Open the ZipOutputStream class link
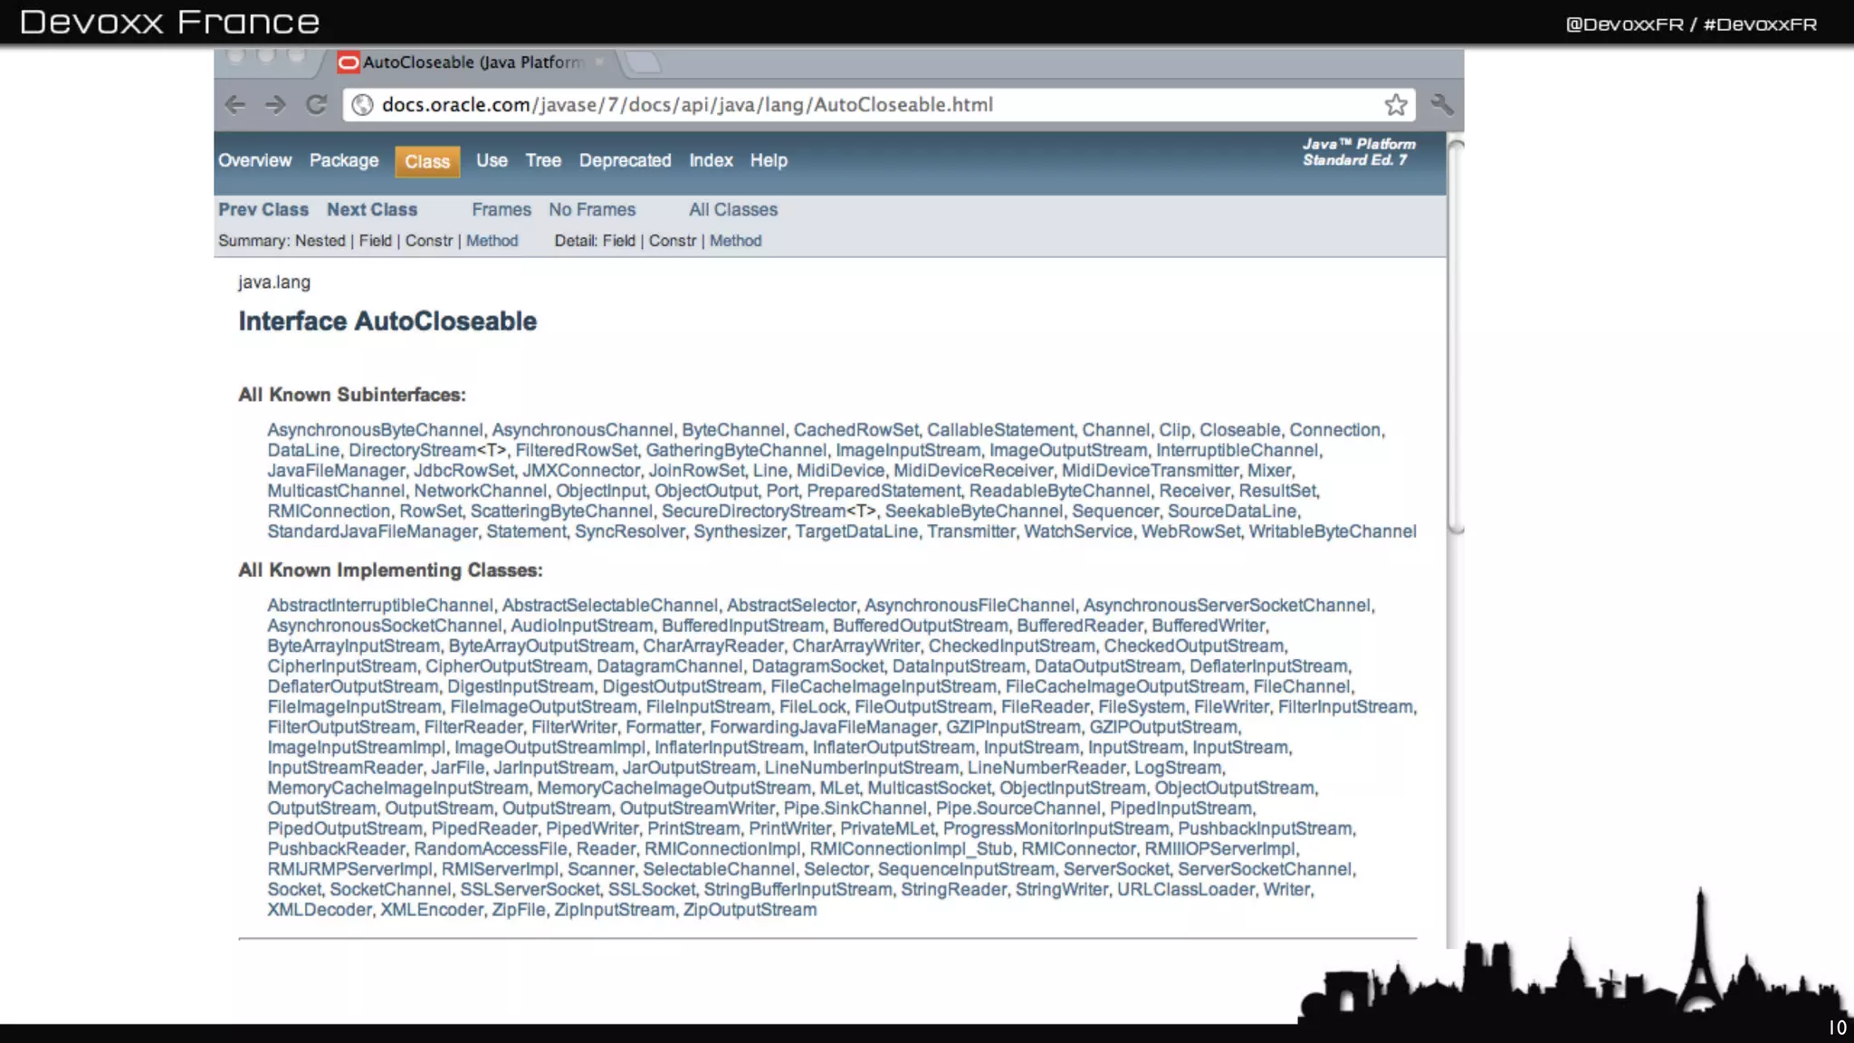Screen dimensions: 1854x1043 [x=750, y=910]
